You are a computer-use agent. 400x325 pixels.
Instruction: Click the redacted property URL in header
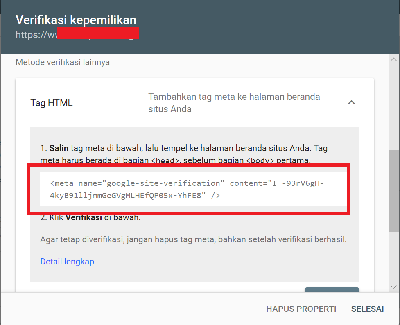(x=77, y=35)
